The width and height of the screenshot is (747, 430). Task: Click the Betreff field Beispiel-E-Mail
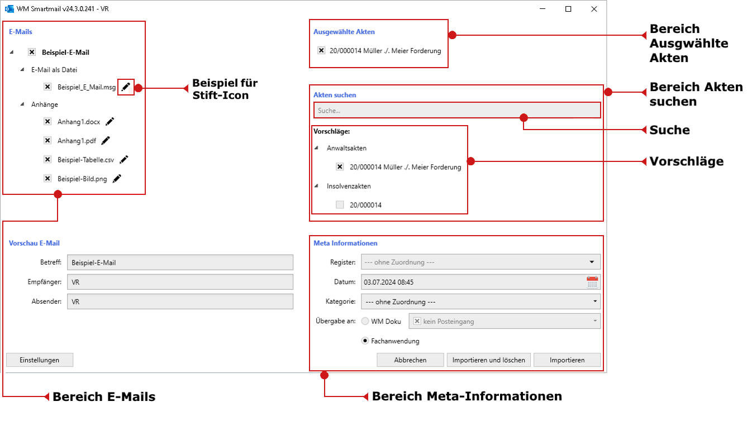click(180, 262)
